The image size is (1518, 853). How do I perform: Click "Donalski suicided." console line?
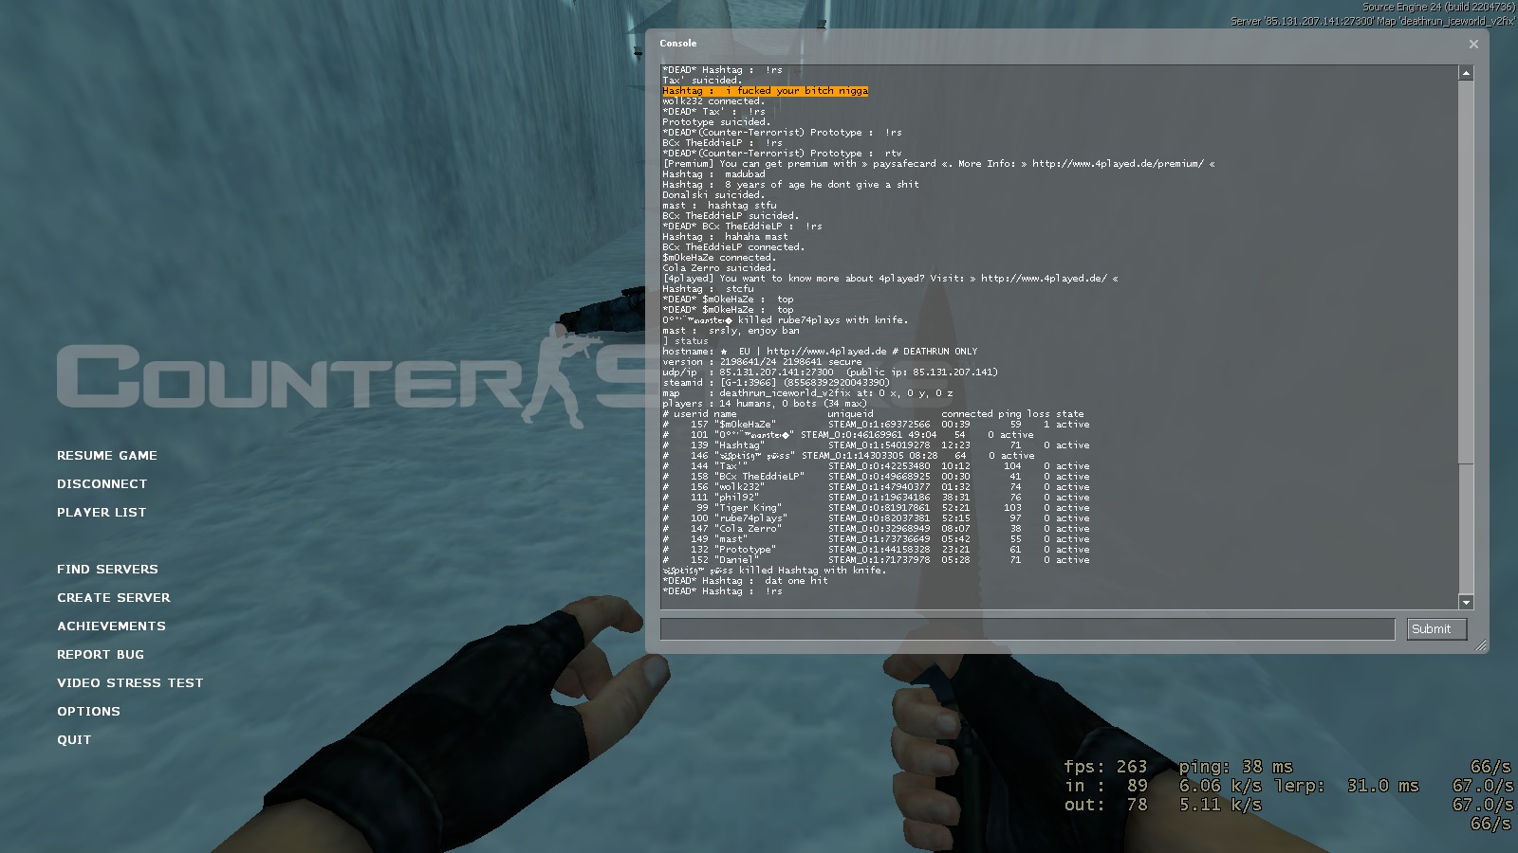coord(713,195)
